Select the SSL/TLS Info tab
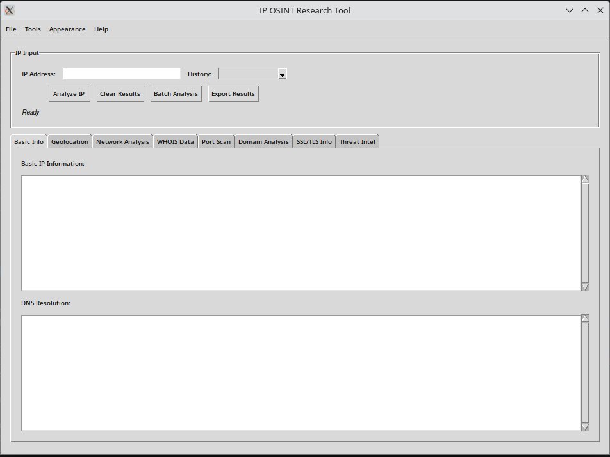610x457 pixels. (x=314, y=141)
